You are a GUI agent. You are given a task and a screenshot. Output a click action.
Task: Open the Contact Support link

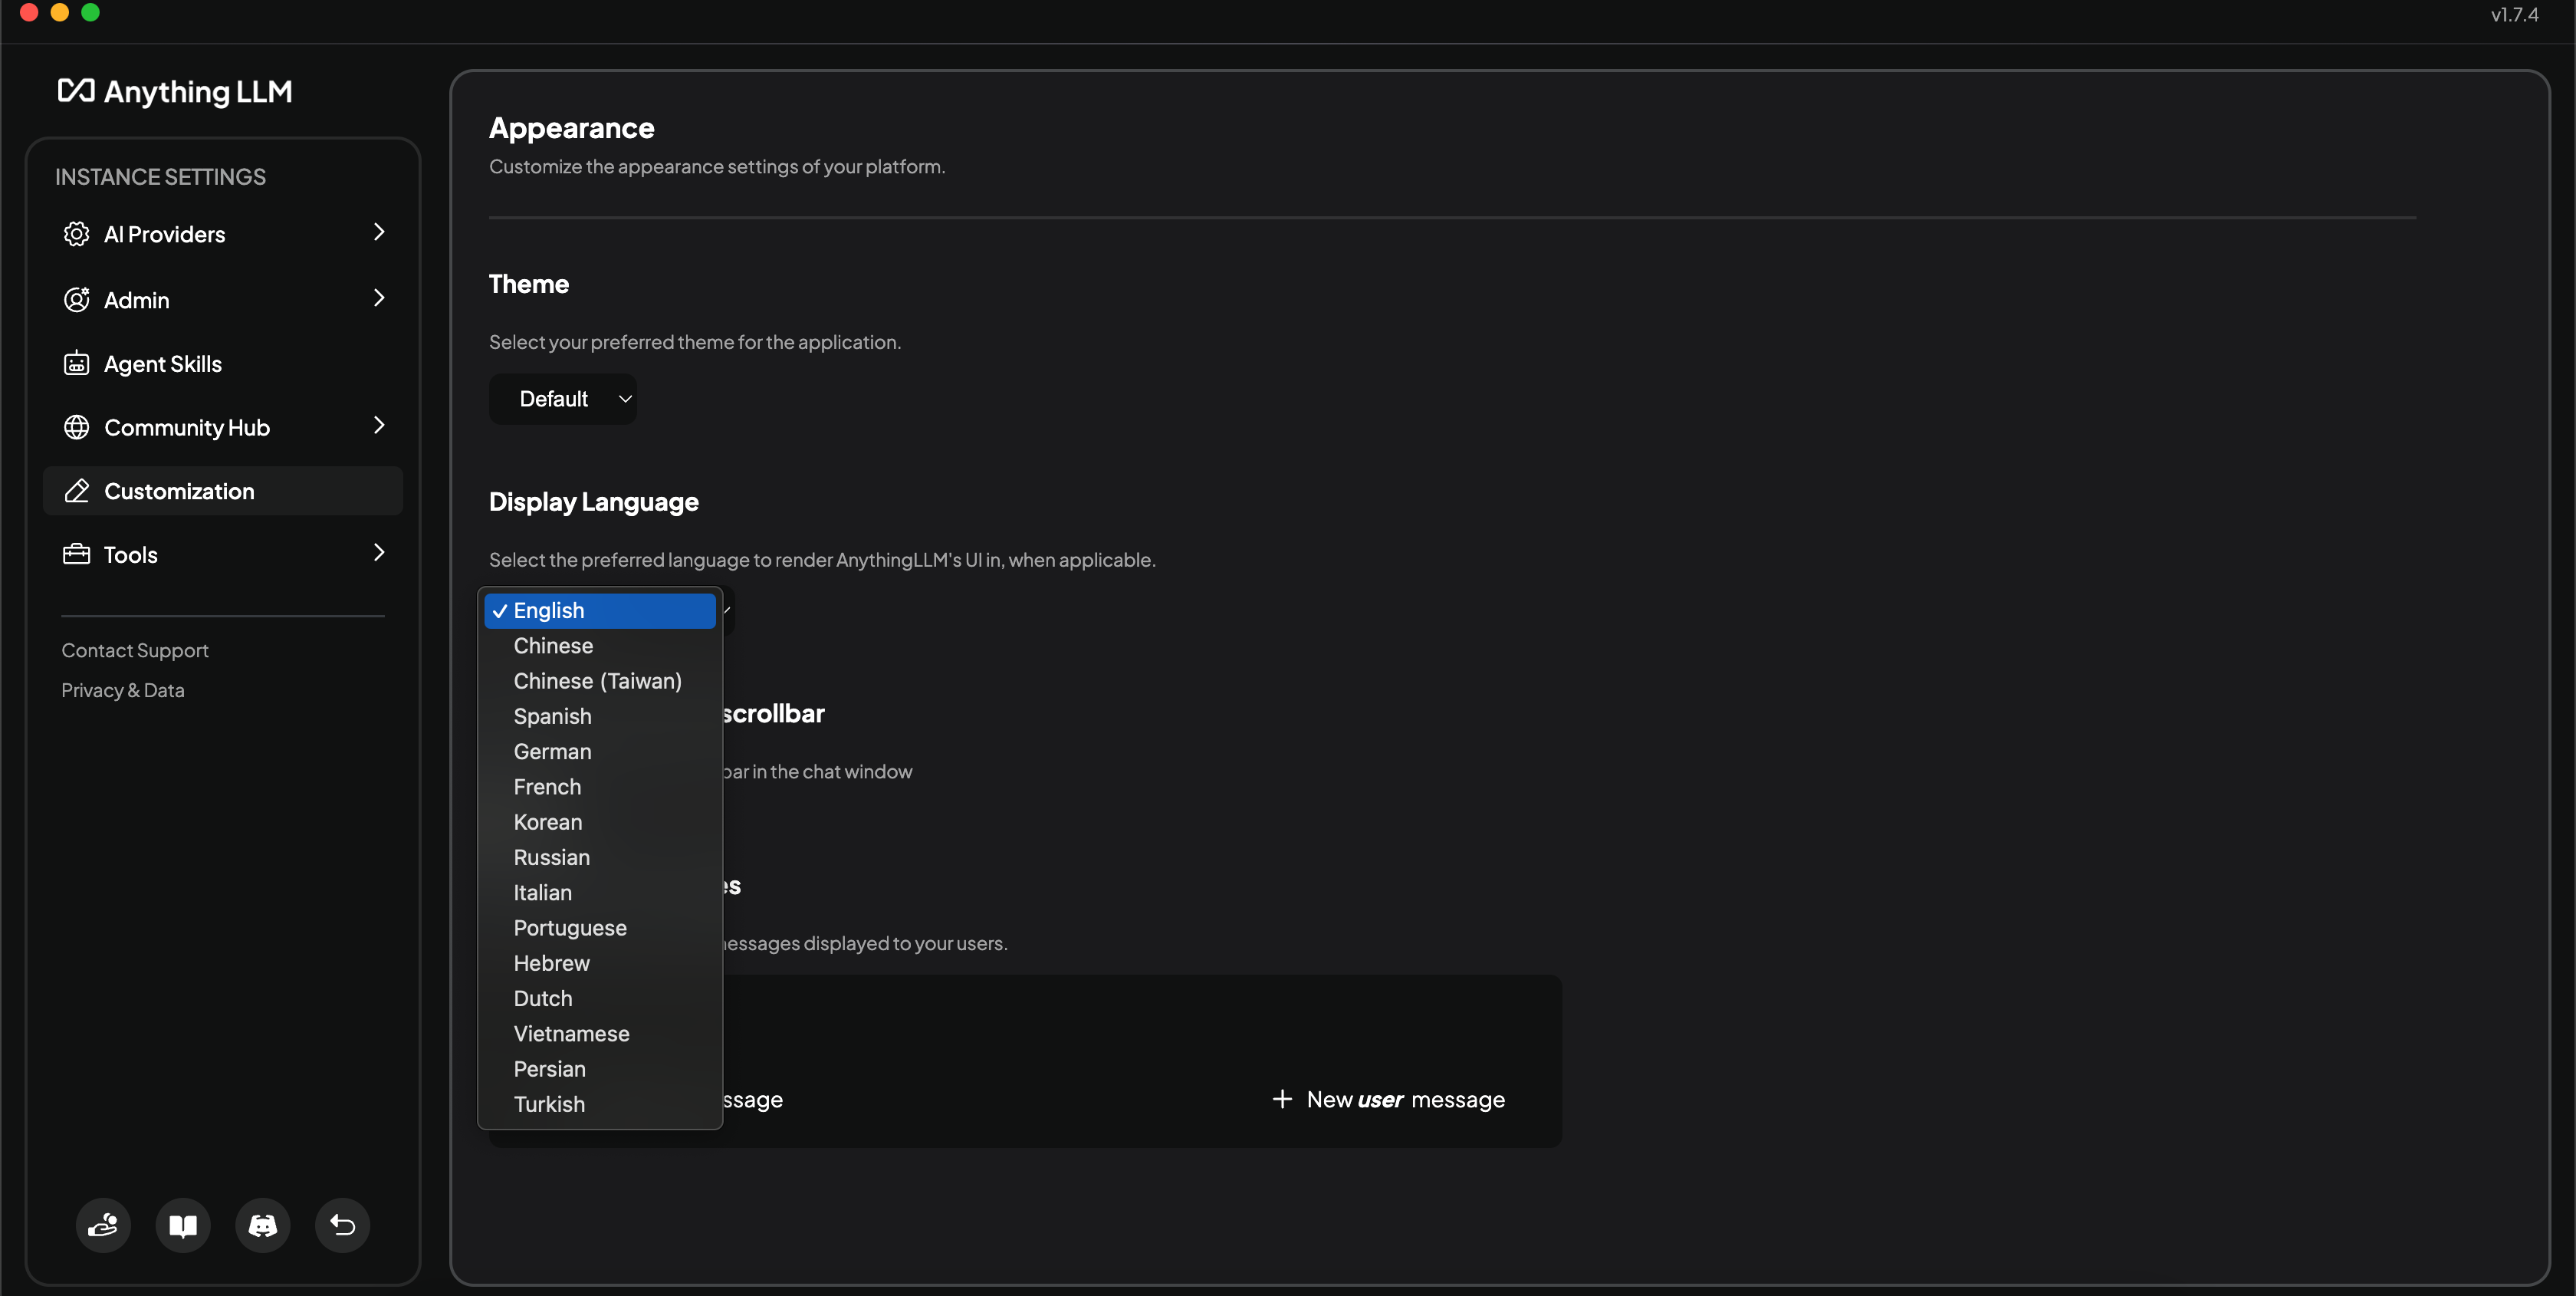click(135, 651)
